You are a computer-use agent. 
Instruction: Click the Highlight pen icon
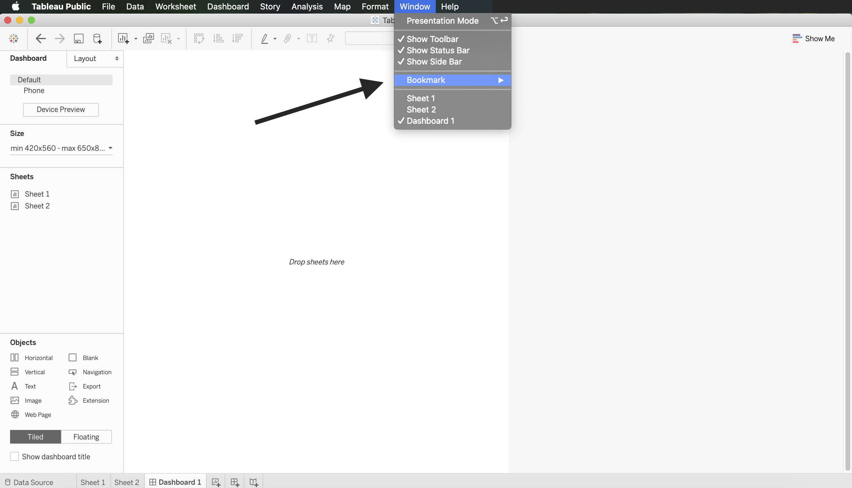coord(265,38)
